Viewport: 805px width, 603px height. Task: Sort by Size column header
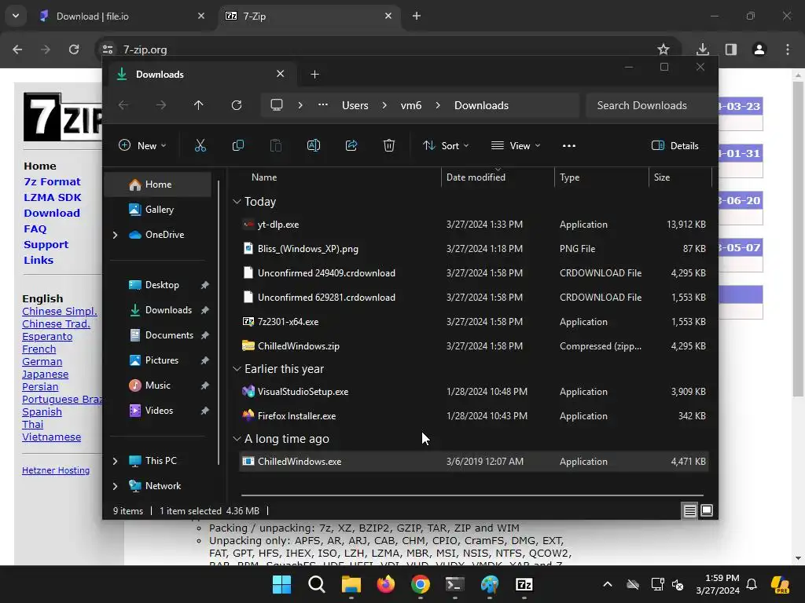tap(680, 177)
